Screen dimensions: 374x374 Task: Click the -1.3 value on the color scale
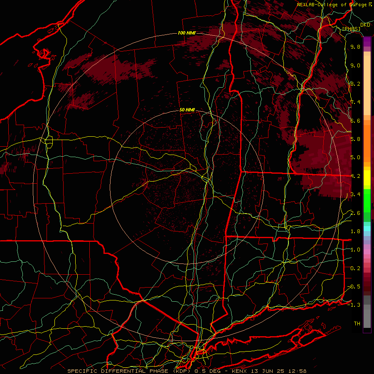pyautogui.click(x=354, y=305)
